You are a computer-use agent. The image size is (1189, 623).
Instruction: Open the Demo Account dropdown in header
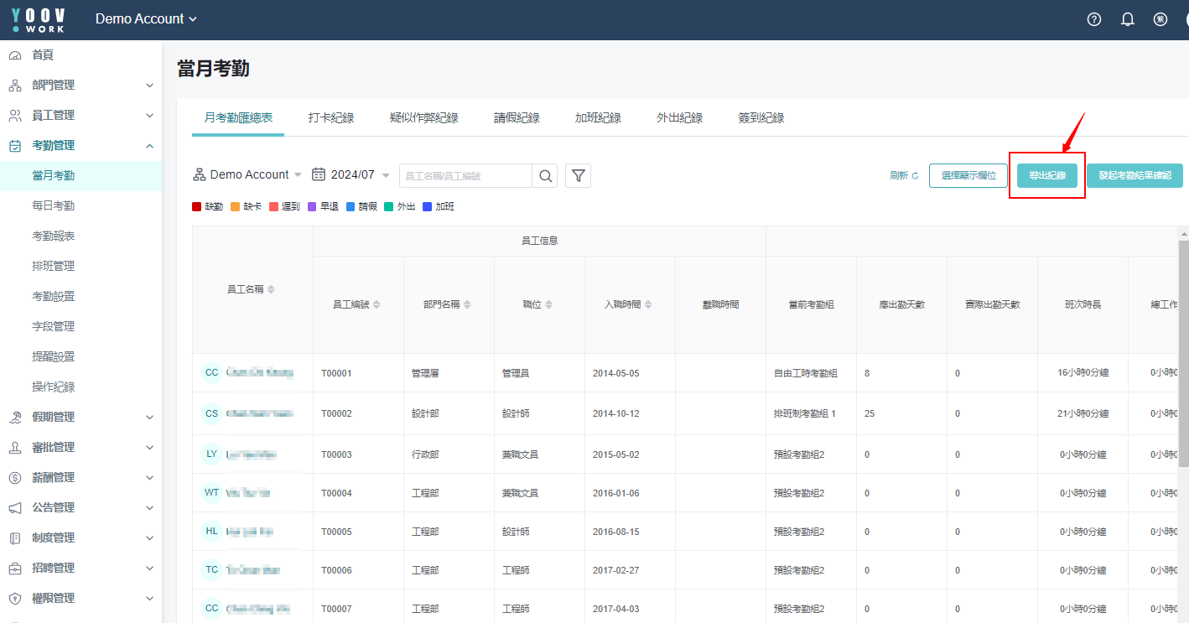pyautogui.click(x=147, y=19)
